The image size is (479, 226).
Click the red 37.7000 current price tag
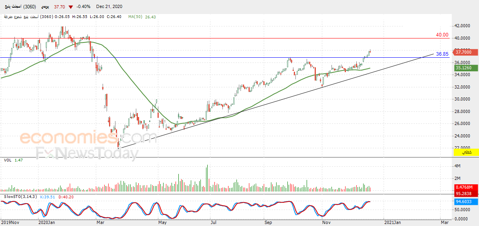coord(465,52)
